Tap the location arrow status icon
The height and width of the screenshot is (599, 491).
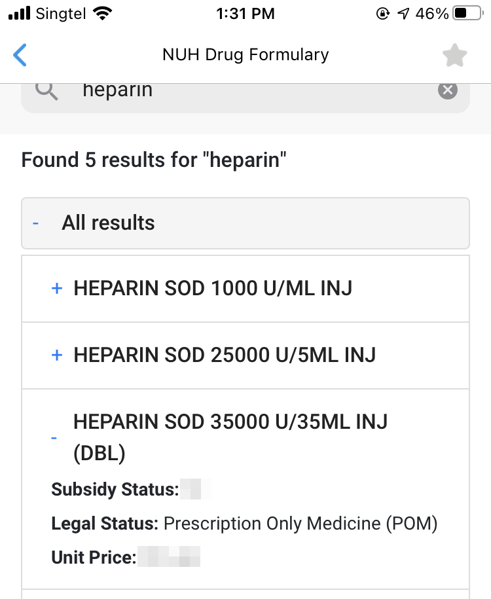click(403, 13)
